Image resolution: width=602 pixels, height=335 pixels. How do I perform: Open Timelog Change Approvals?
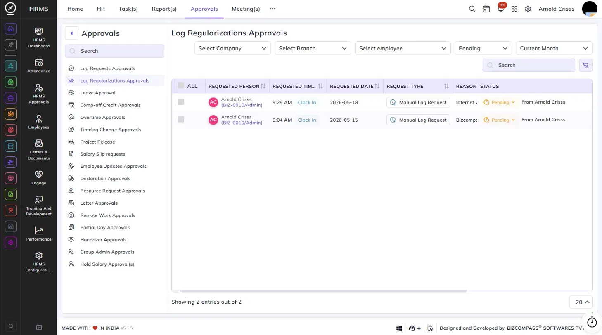tap(110, 130)
